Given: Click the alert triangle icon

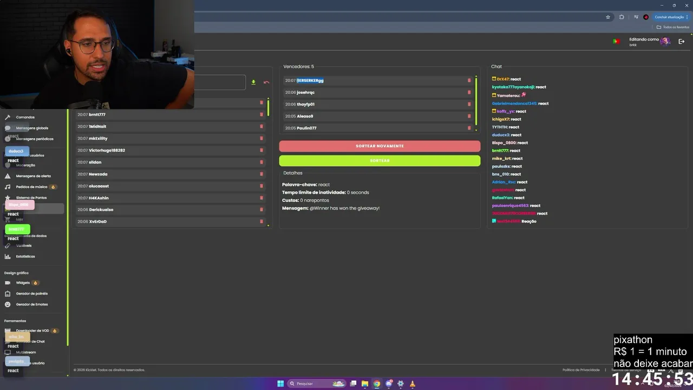Looking at the screenshot, I should [x=8, y=176].
